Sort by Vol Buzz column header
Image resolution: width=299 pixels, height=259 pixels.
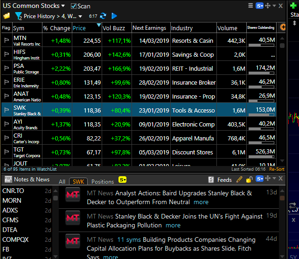click(117, 28)
